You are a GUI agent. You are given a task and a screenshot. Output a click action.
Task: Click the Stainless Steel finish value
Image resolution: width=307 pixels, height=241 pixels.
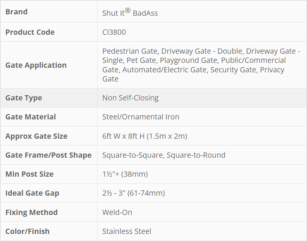[127, 232]
